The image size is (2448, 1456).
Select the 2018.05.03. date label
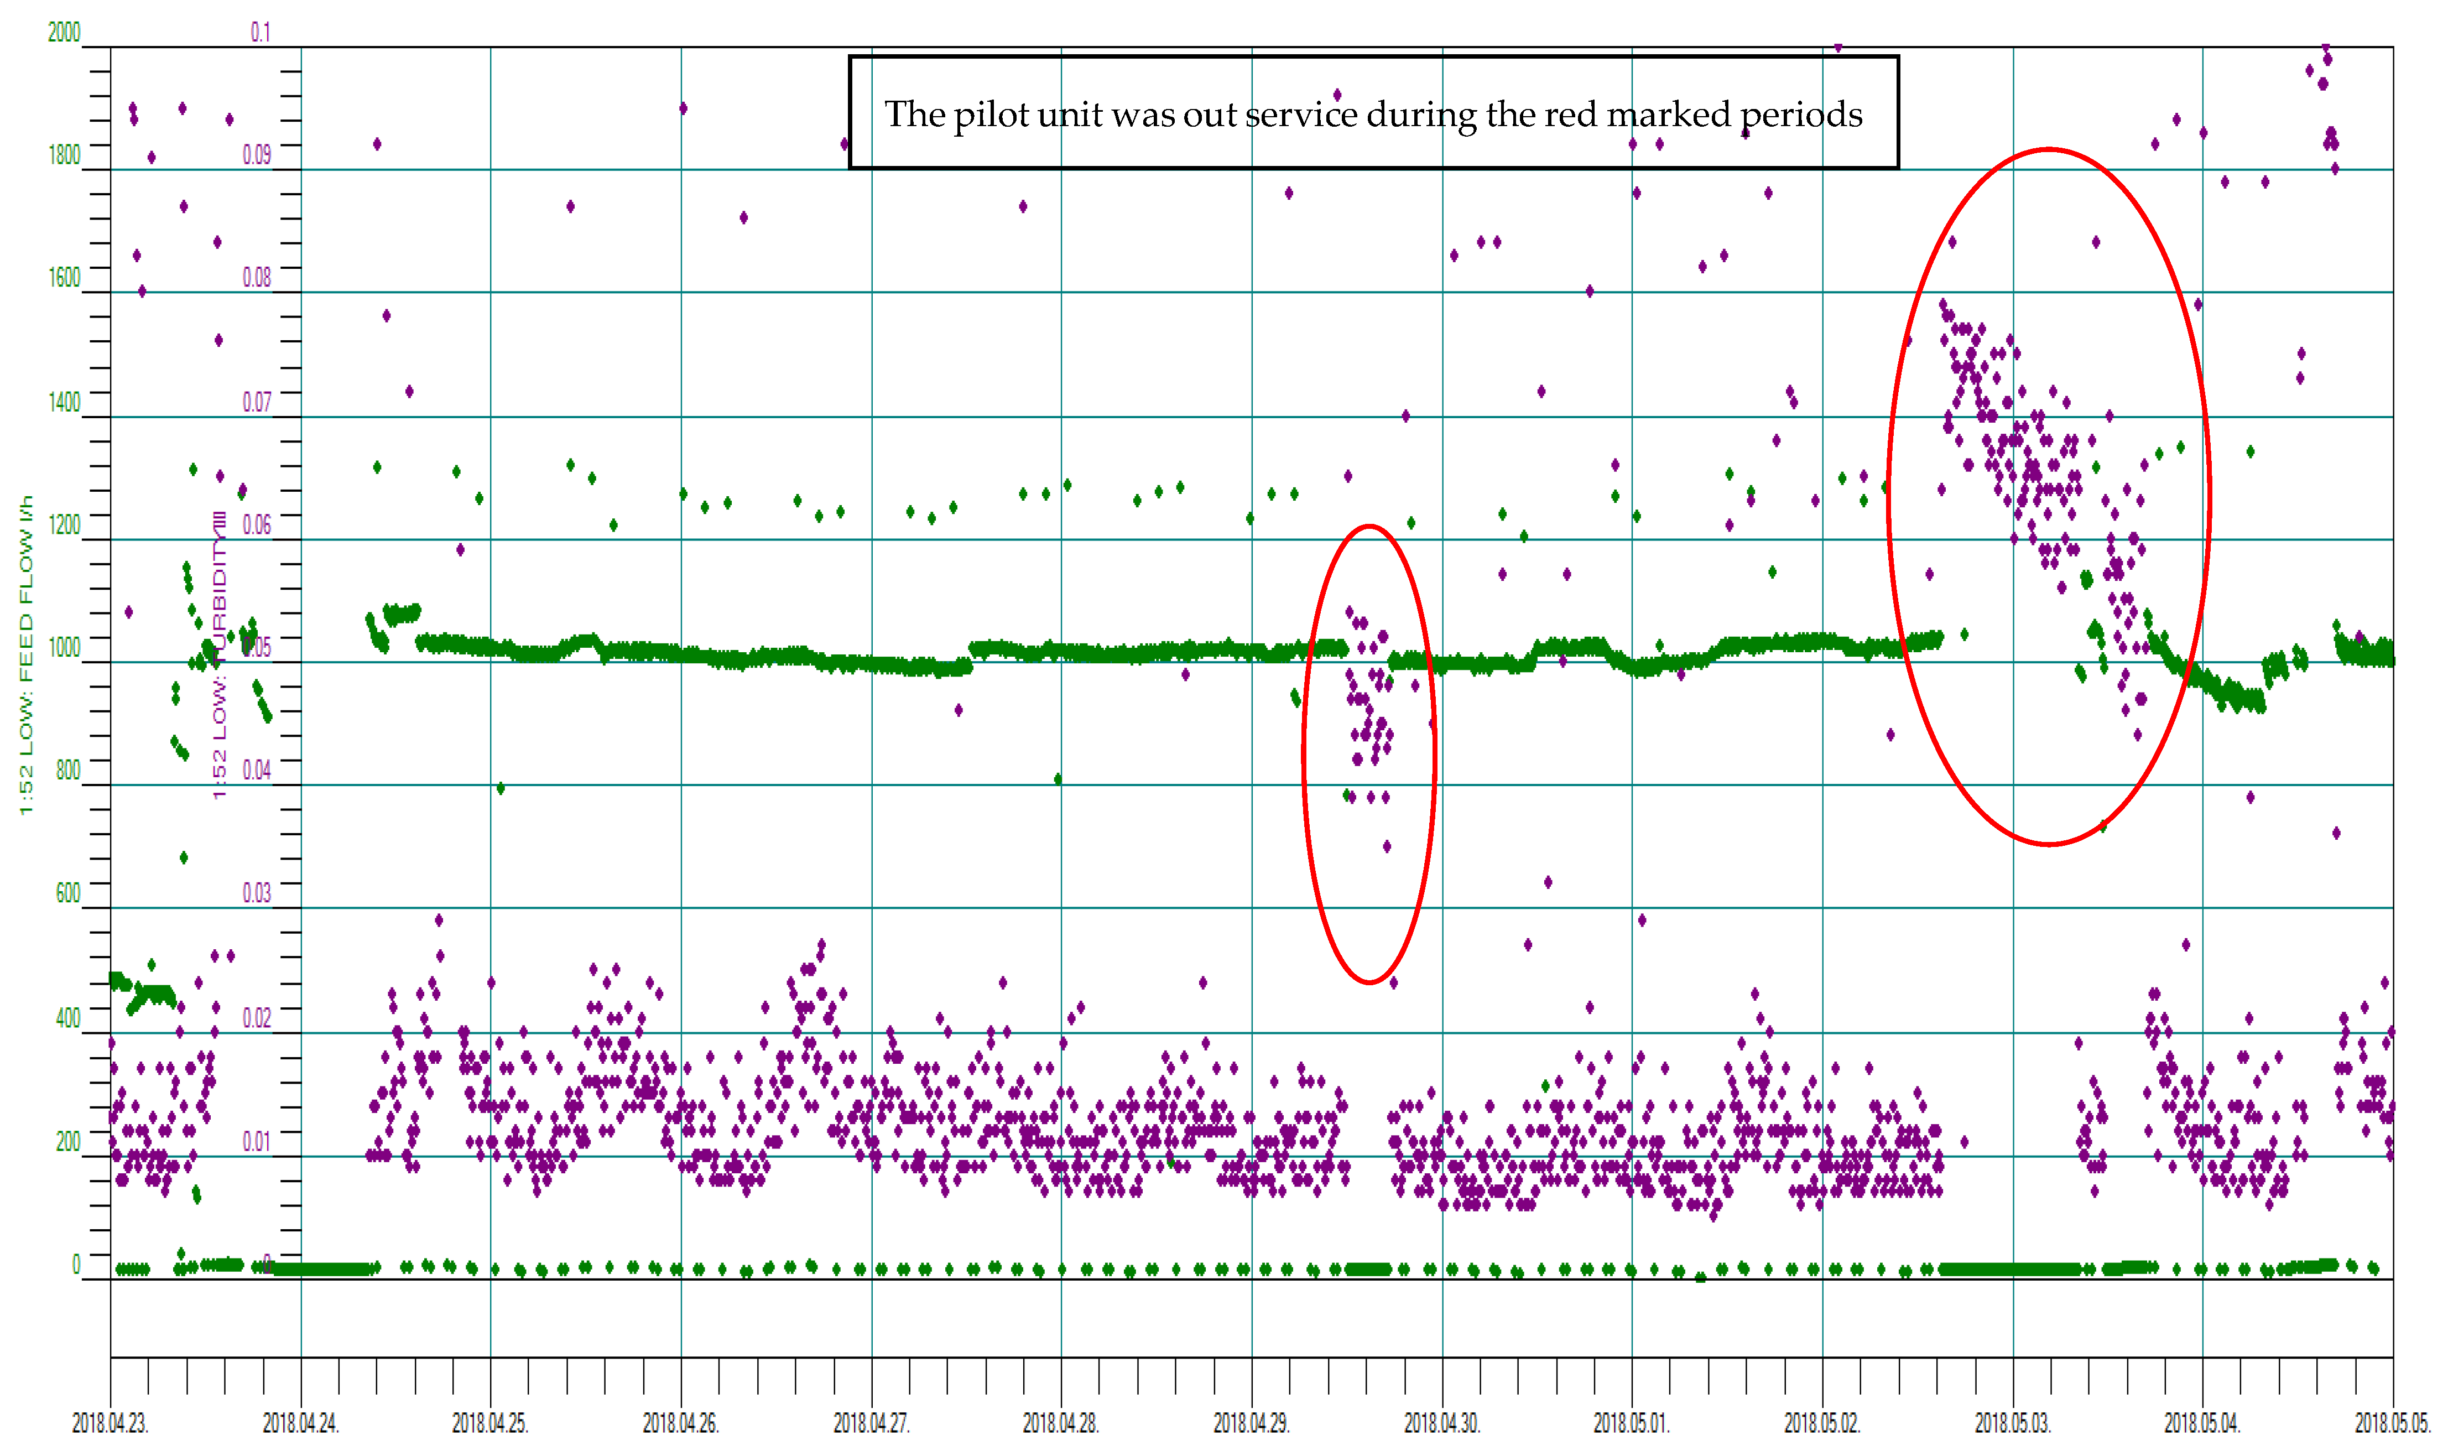point(2013,1422)
